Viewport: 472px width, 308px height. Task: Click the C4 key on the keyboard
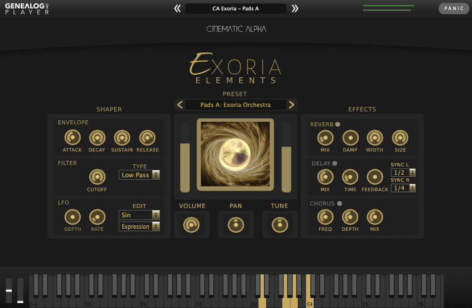click(x=309, y=303)
